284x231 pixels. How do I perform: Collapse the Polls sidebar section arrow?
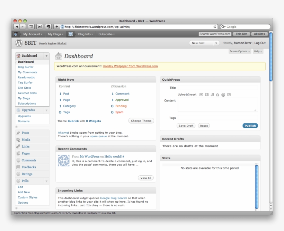46,181
